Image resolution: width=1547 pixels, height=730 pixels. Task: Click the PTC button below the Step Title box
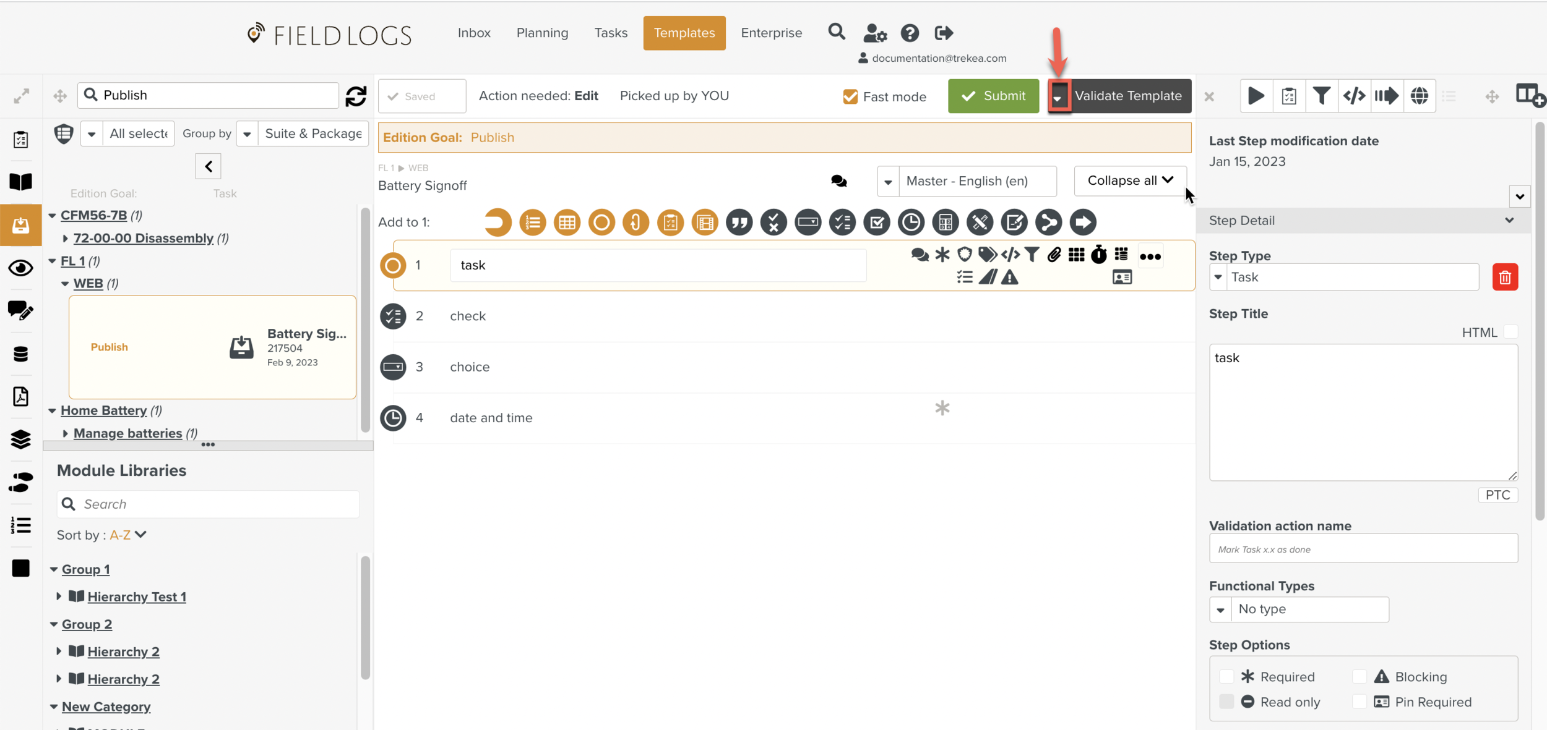tap(1498, 494)
